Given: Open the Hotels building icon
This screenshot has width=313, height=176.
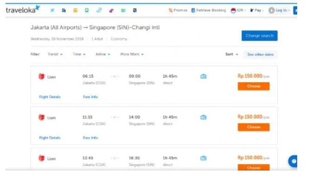Looking at the screenshot, I should pos(64,10).
